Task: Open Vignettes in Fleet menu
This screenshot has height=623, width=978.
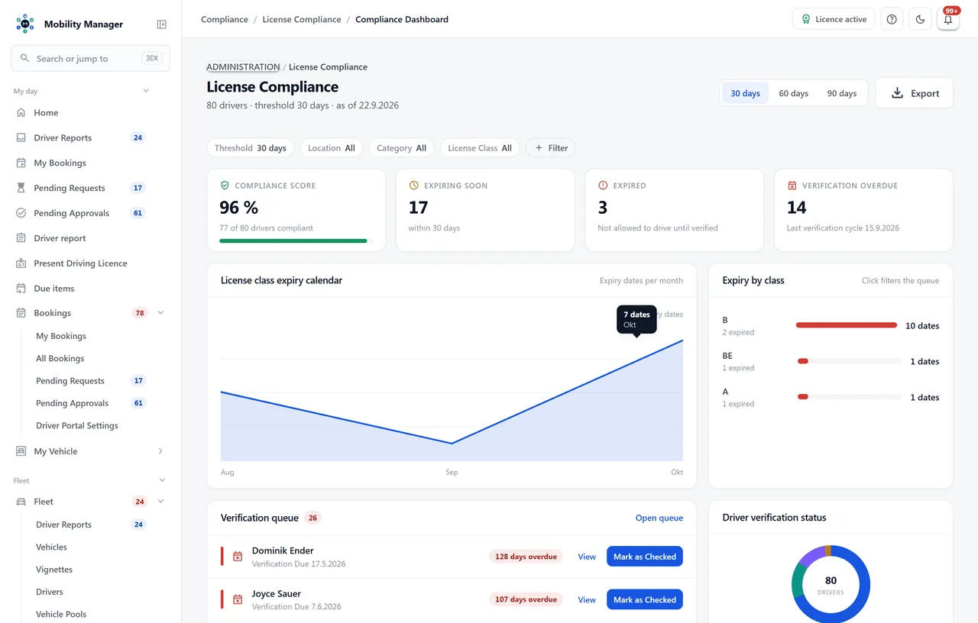Action: (x=54, y=570)
